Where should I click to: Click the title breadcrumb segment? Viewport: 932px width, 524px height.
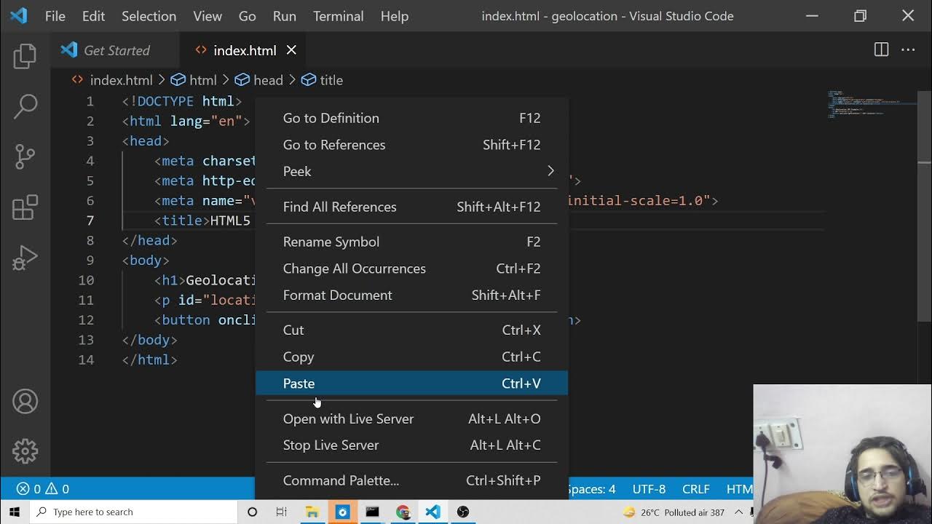[331, 80]
